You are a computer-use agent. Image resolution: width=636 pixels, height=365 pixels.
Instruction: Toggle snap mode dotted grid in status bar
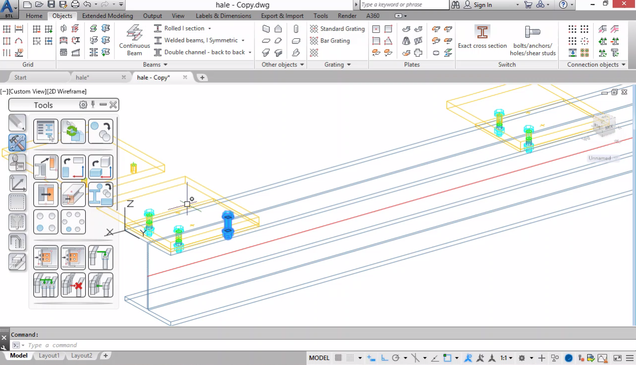pyautogui.click(x=350, y=358)
